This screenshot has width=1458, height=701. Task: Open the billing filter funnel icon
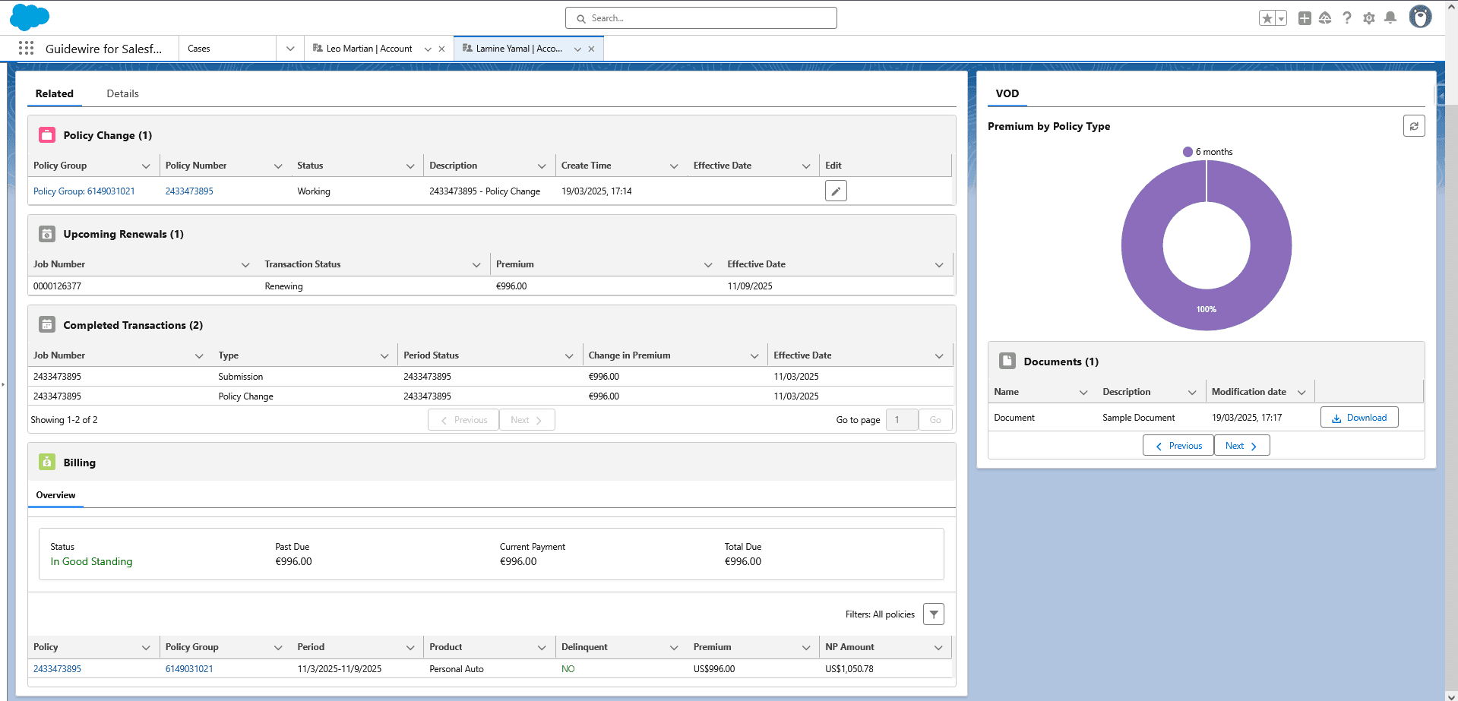[934, 614]
